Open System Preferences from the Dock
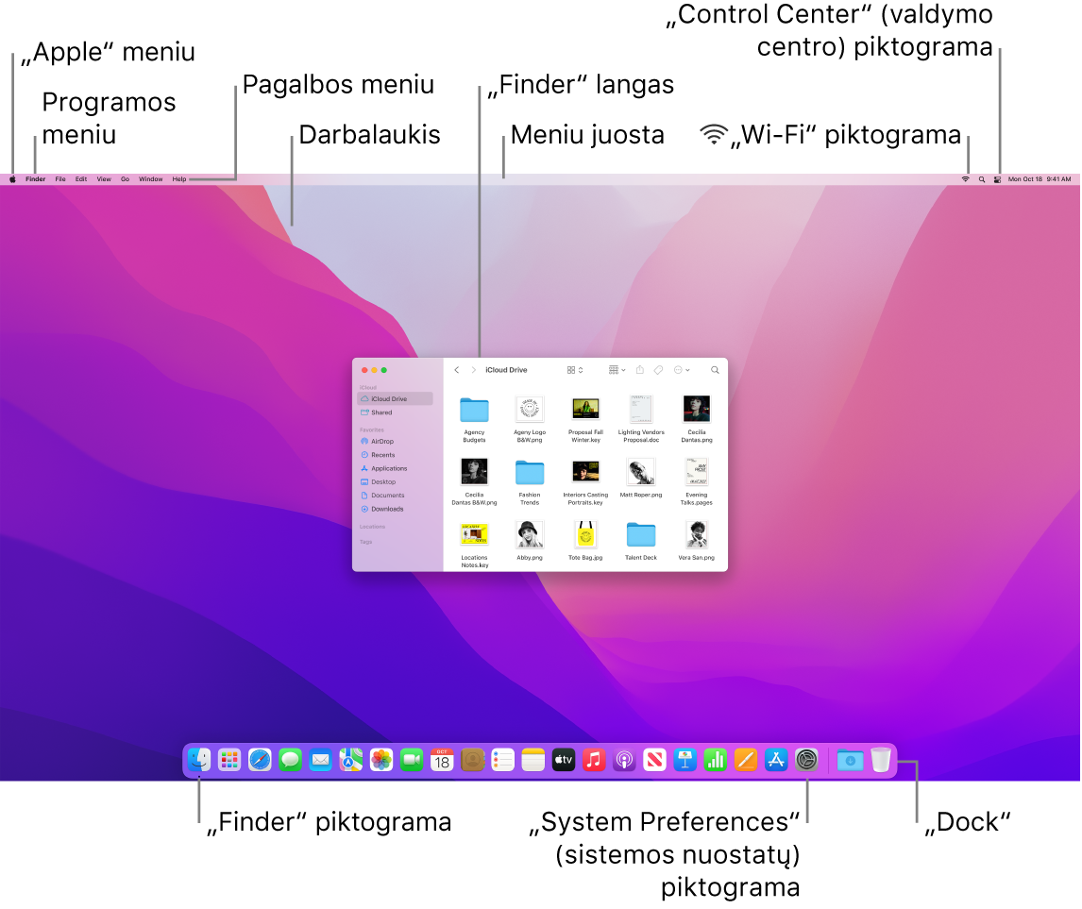The height and width of the screenshot is (909, 1082). pyautogui.click(x=806, y=760)
